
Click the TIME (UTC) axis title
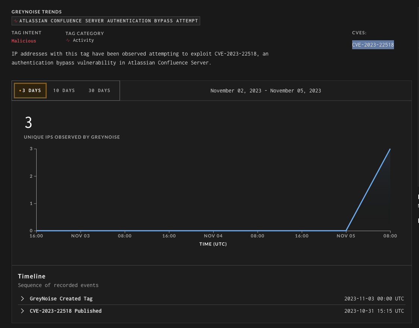click(x=213, y=244)
